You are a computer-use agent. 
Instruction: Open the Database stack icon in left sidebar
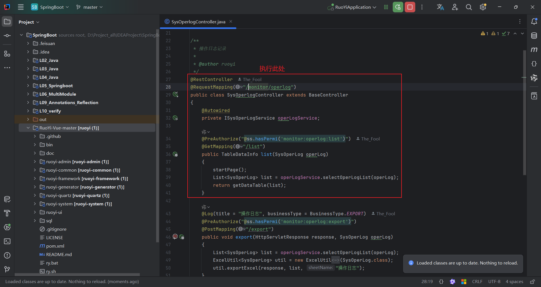click(7, 199)
